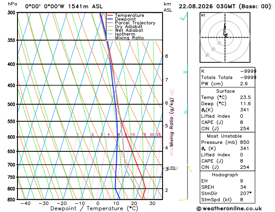Click the '5' km altitude label
275x212 pixels.
[x=167, y=126]
